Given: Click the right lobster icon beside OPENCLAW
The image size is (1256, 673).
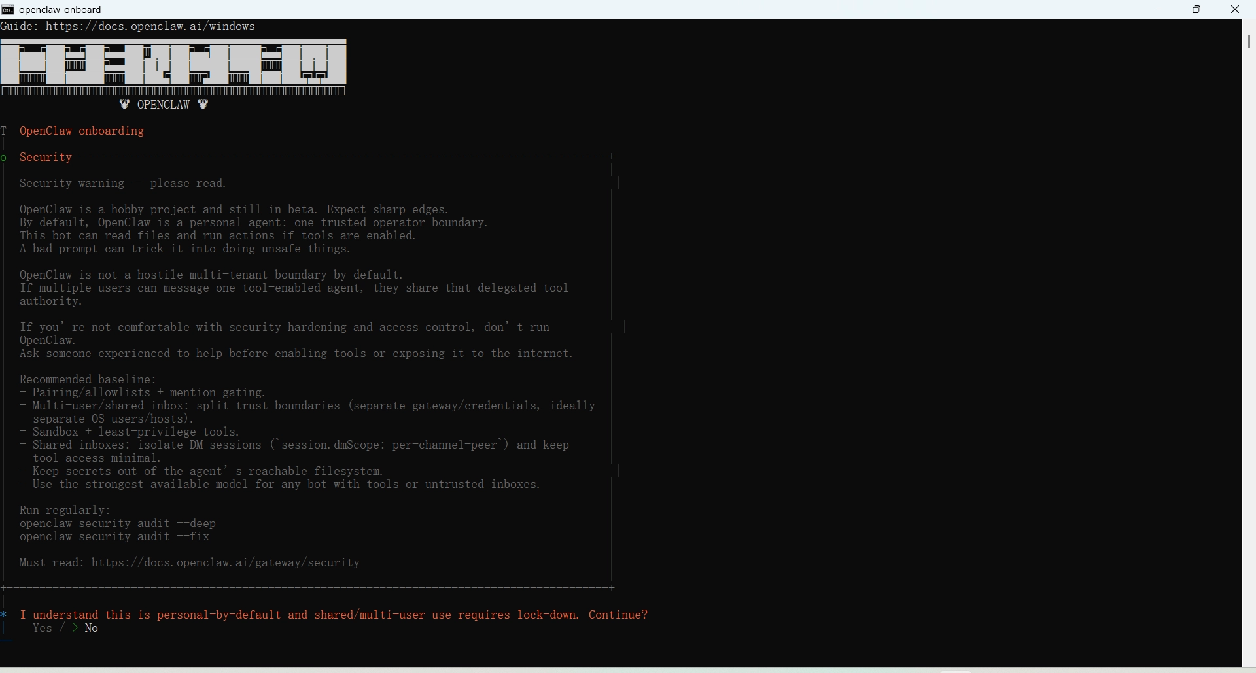Looking at the screenshot, I should pyautogui.click(x=203, y=105).
